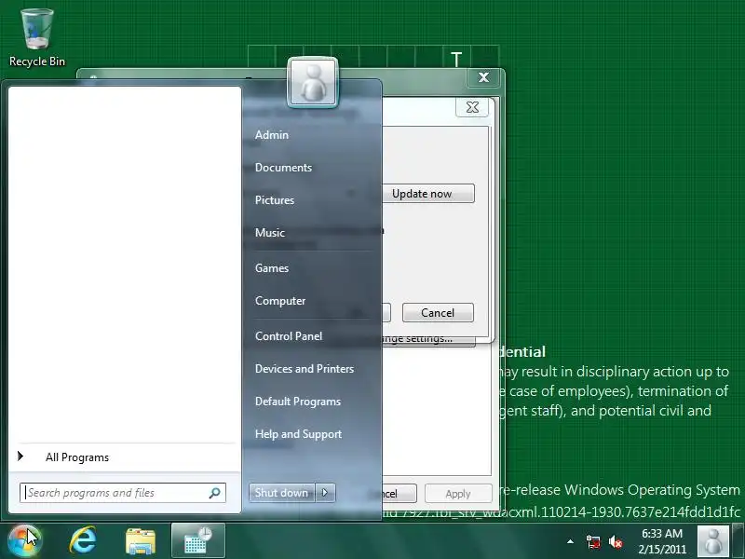
Task: Click the Windows Start orb
Action: click(24, 540)
